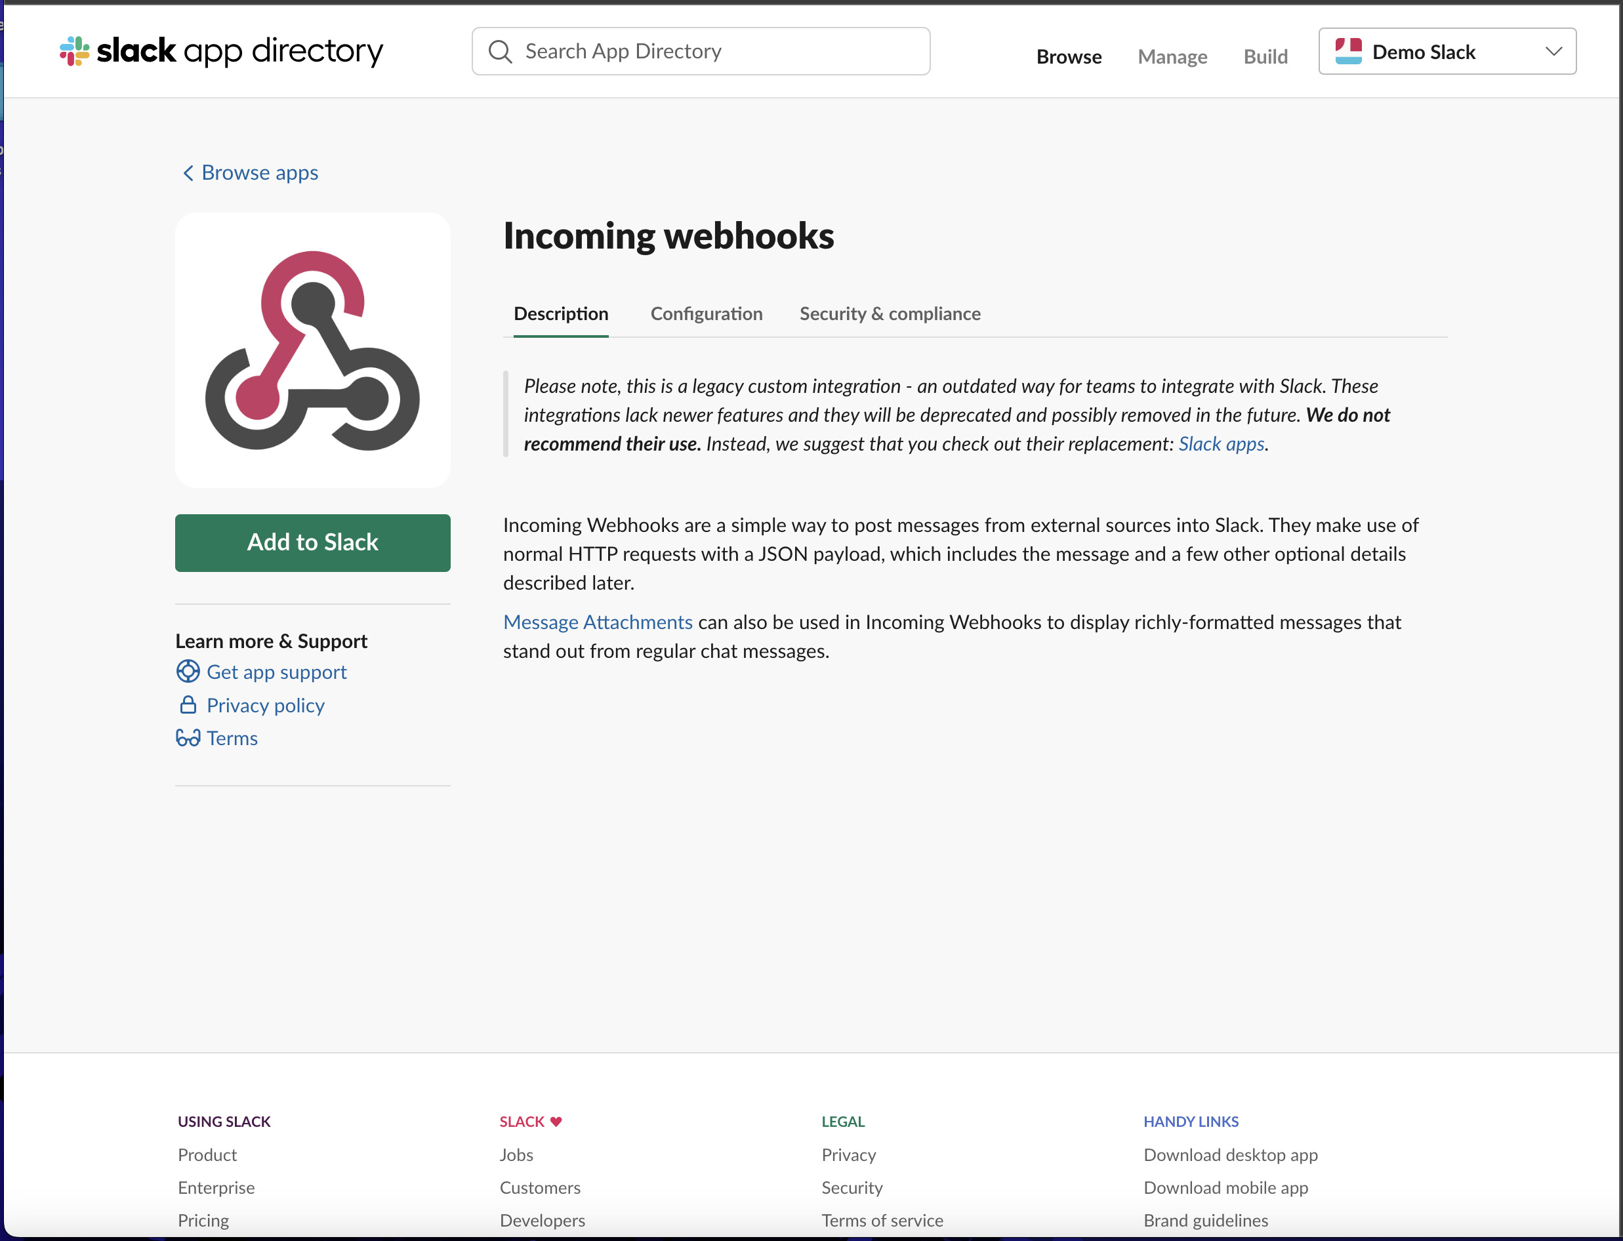Click the search magnifier icon

[x=500, y=51]
